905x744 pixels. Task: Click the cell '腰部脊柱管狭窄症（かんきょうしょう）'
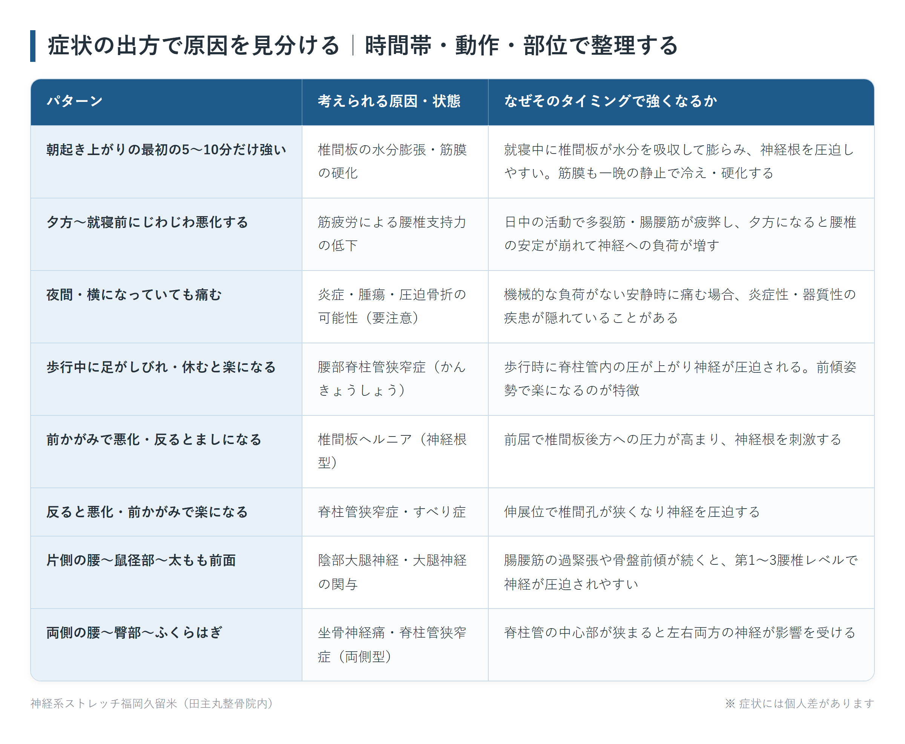[395, 379]
